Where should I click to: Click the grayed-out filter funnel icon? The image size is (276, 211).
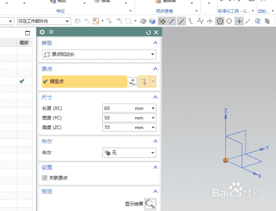tap(87, 21)
